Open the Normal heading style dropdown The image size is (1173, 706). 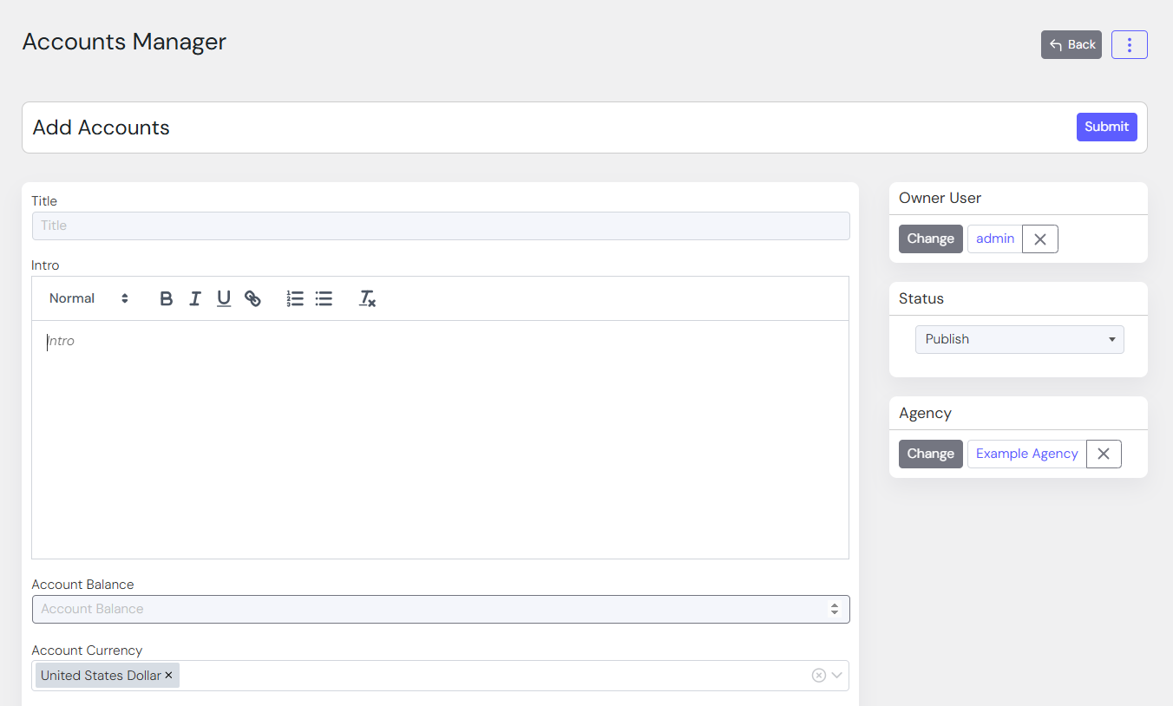click(x=88, y=298)
